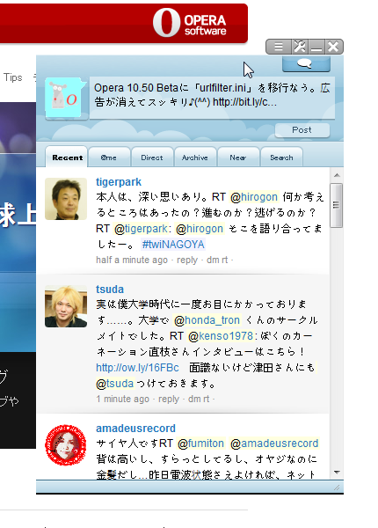Screen dimensions: 378x528
Task: Open the Search tab
Action: pyautogui.click(x=281, y=158)
